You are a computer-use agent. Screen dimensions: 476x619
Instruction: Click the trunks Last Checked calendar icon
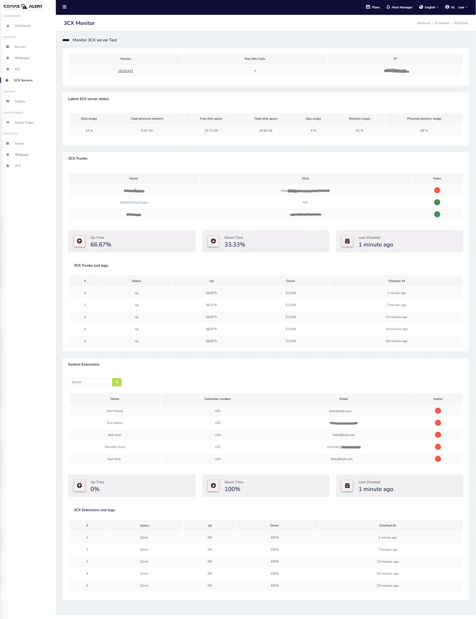point(347,241)
